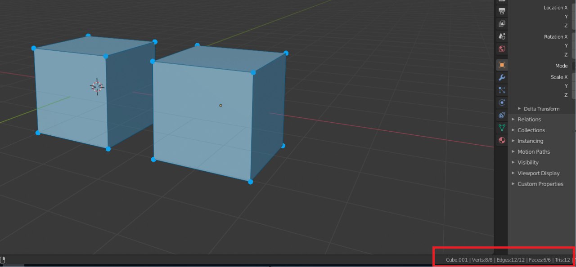Click the Rotation X label
This screenshot has height=267, width=576.
556,37
